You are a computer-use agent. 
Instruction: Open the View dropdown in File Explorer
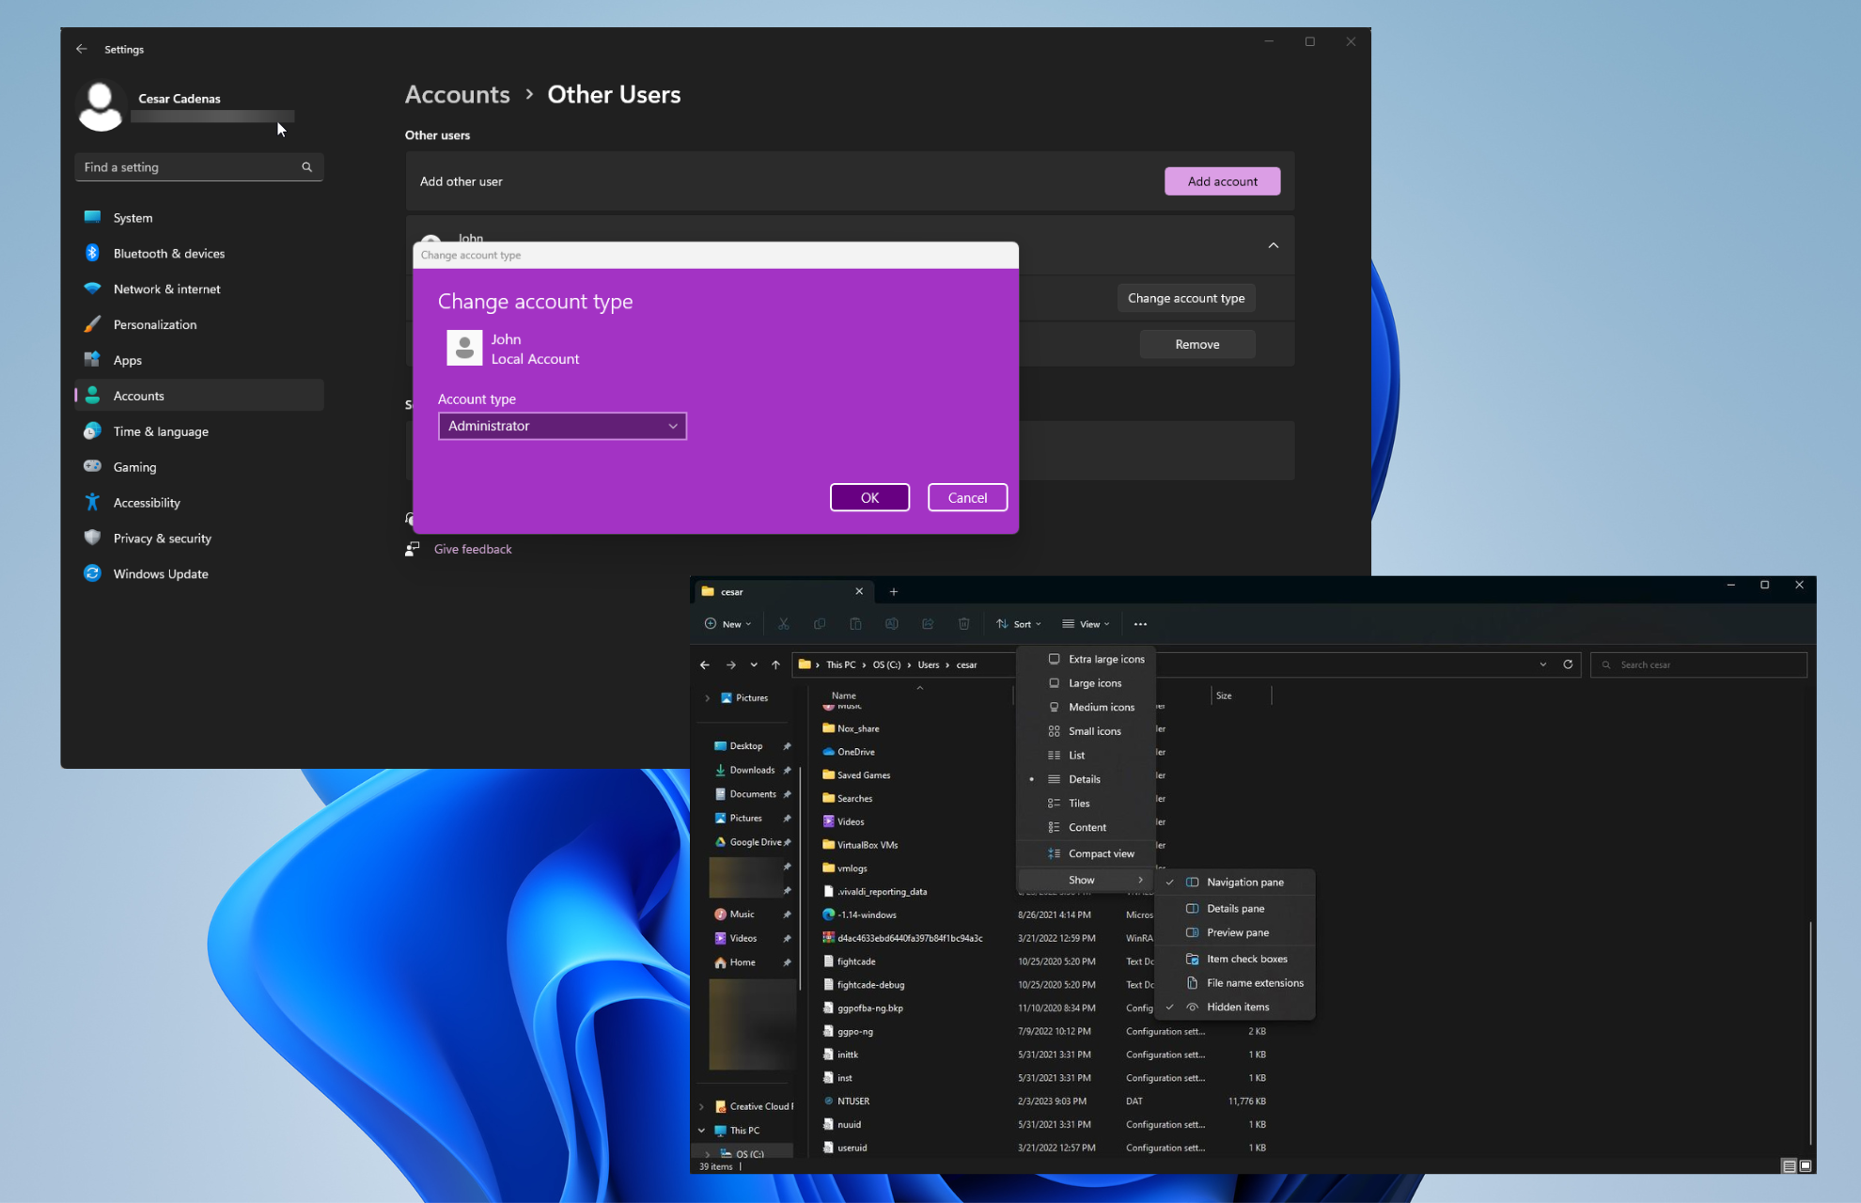pos(1086,624)
